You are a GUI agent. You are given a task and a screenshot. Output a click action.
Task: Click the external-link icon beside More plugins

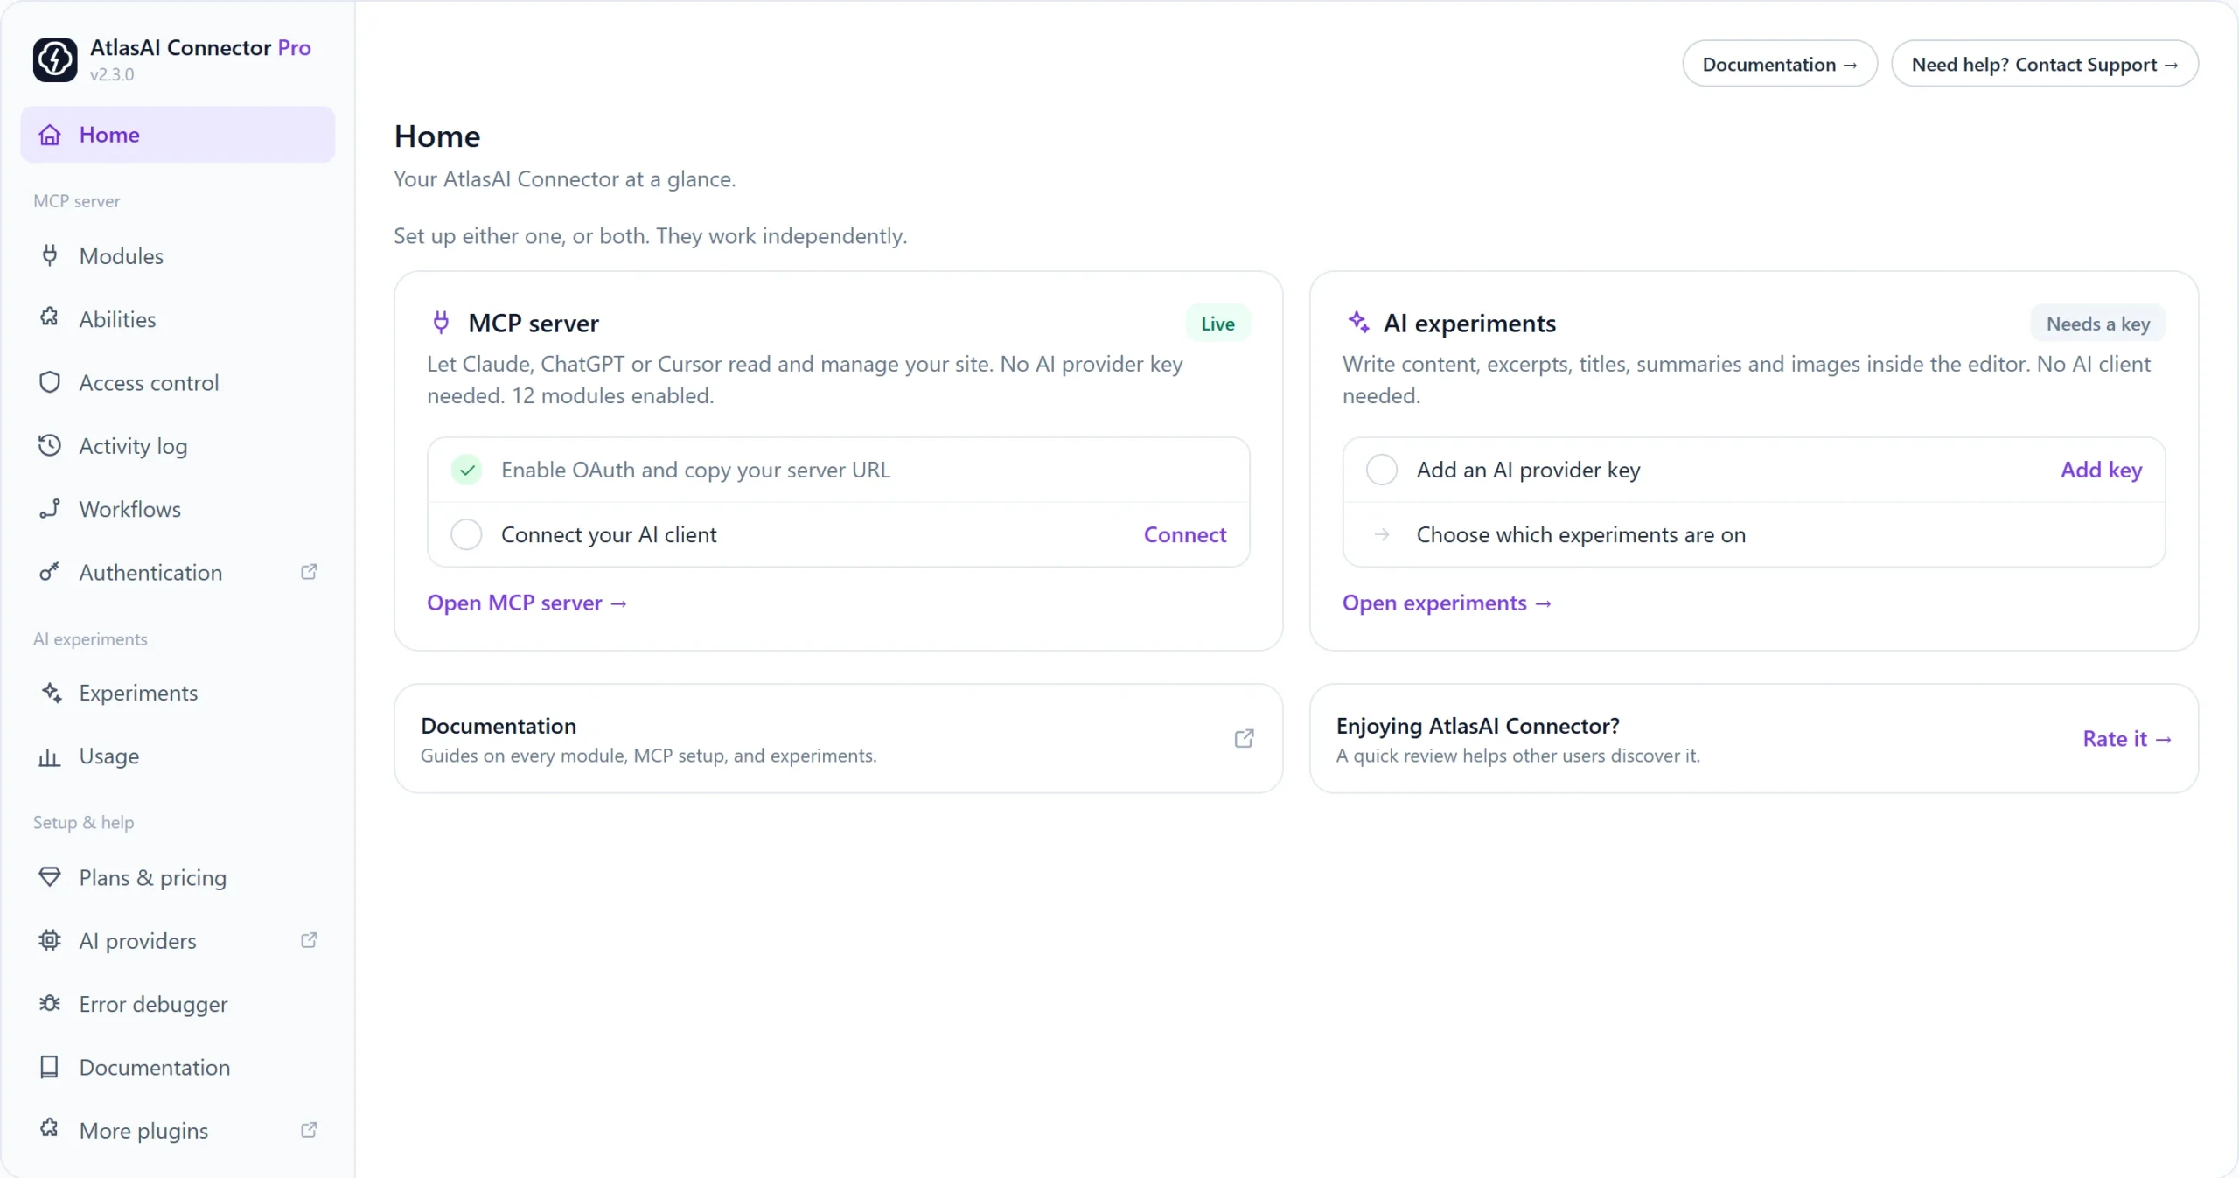(x=309, y=1130)
